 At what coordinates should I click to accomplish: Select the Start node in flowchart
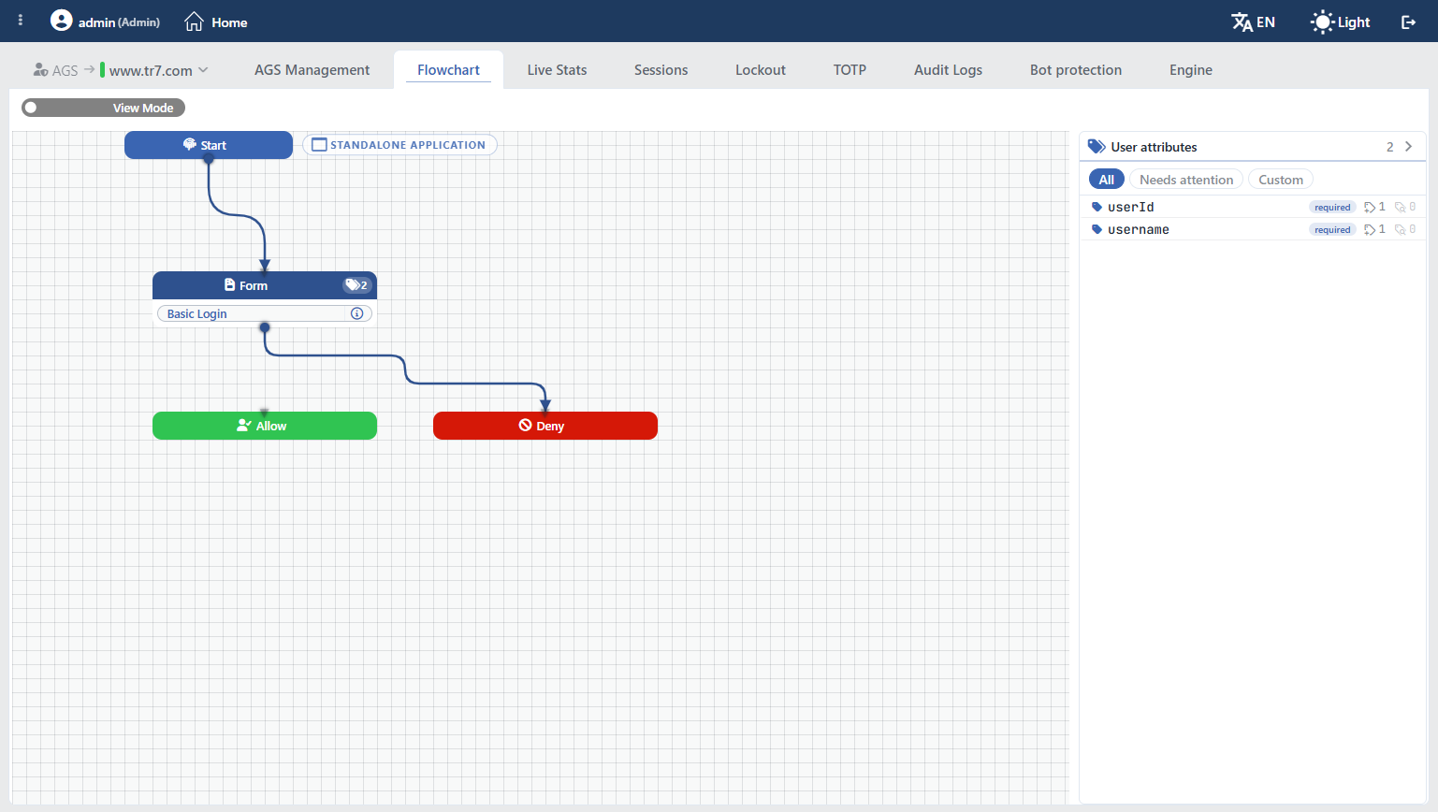[x=209, y=145]
